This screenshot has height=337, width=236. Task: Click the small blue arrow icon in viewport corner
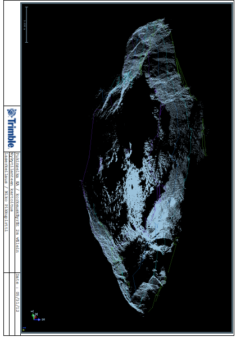24,328
